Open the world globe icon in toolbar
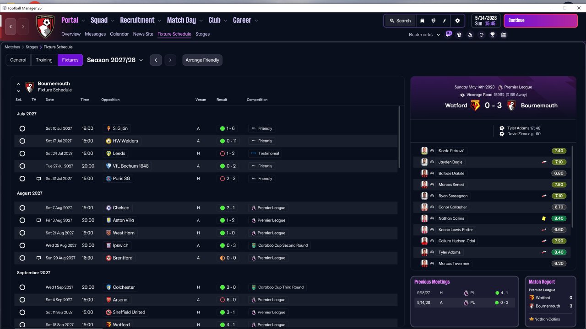This screenshot has width=586, height=329. click(x=433, y=21)
